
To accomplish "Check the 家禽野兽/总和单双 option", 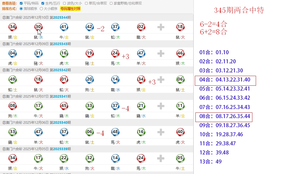I will tap(111, 3).
